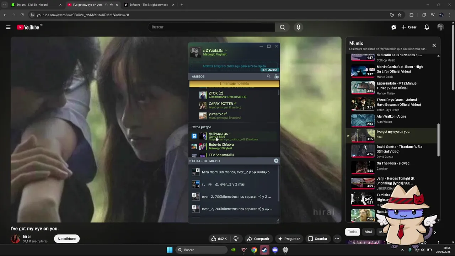
Task: Open Discord from the taskbar
Action: point(275,250)
